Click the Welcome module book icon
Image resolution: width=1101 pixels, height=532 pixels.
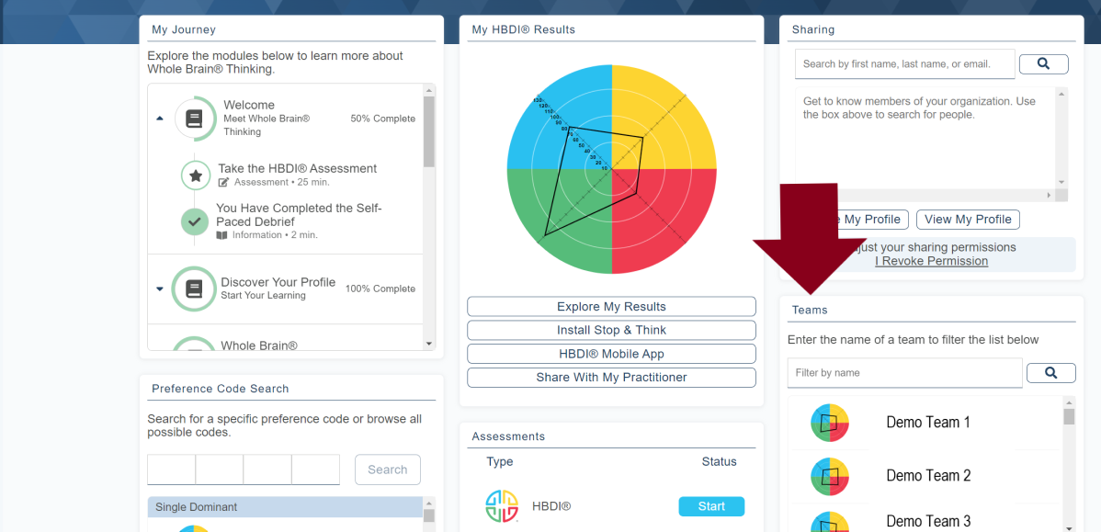tap(194, 119)
